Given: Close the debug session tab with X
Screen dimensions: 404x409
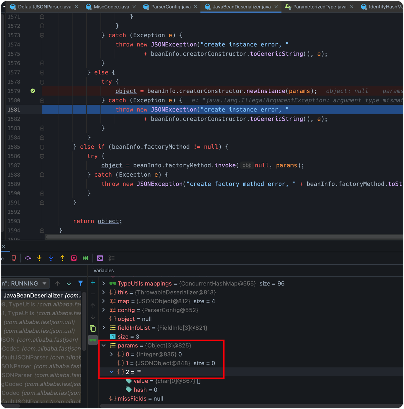Looking at the screenshot, I should click(x=4, y=247).
